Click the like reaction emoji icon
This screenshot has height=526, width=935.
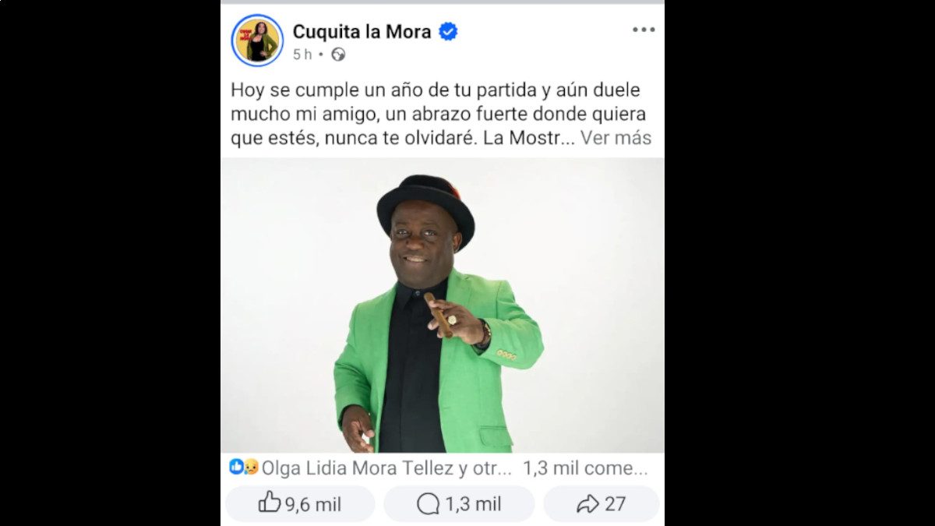tap(236, 467)
